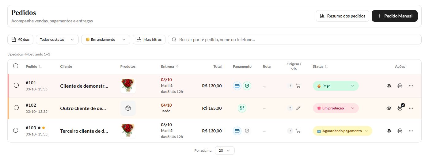Click delivery date 04/10 Tarde

(166, 108)
